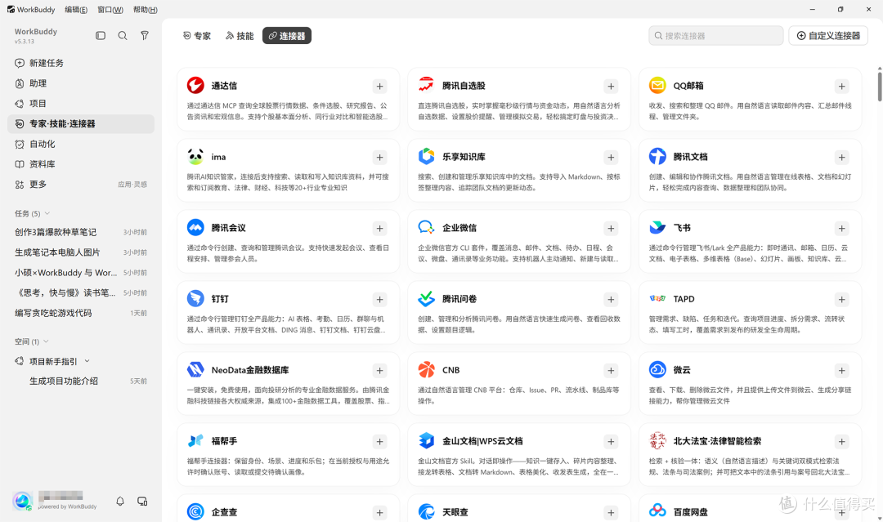Screen dimensions: 883x522
Task: Open task 编写贪吃蛇游戏代码
Action: tap(80, 313)
